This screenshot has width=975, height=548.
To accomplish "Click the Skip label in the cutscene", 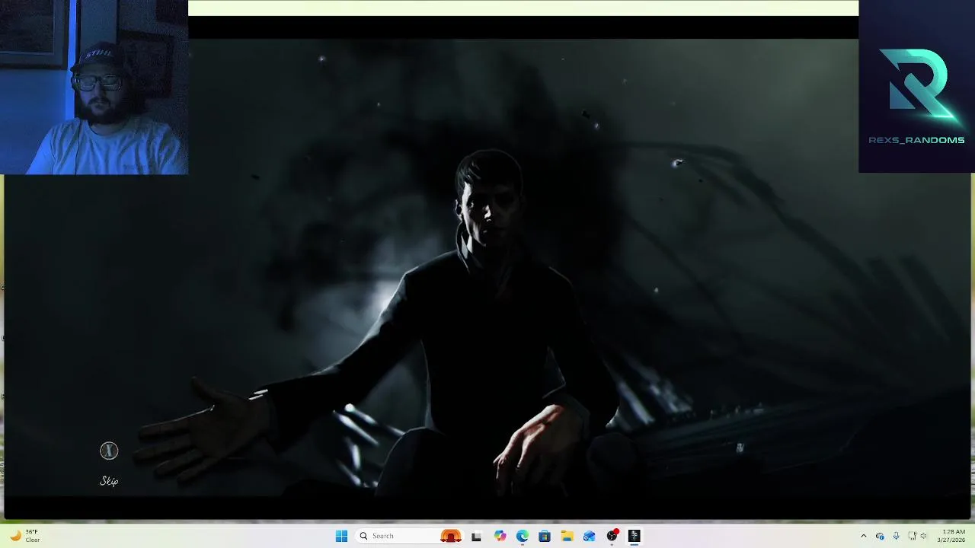I will click(109, 481).
